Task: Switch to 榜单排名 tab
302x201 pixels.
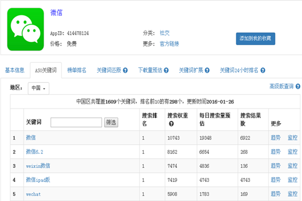Action: click(77, 70)
